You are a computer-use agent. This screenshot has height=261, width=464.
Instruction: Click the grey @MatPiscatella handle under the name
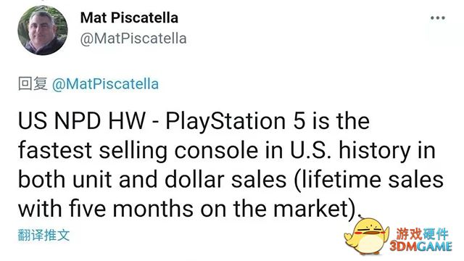[x=133, y=38]
